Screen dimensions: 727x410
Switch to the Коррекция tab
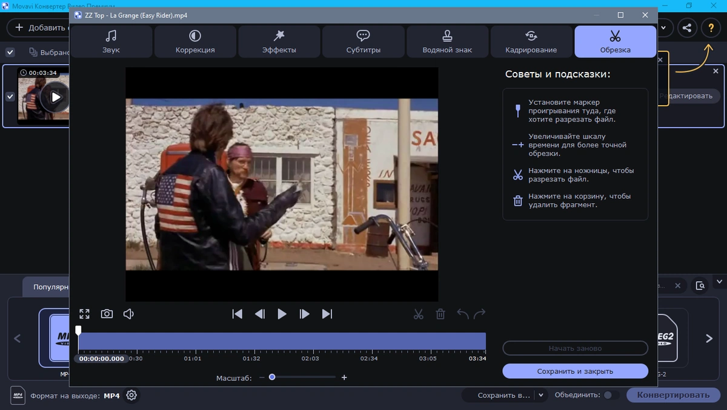(x=195, y=41)
